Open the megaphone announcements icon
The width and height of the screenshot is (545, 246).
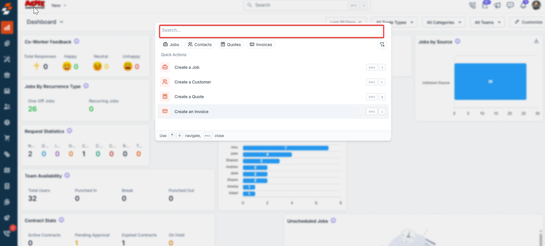coord(497,5)
